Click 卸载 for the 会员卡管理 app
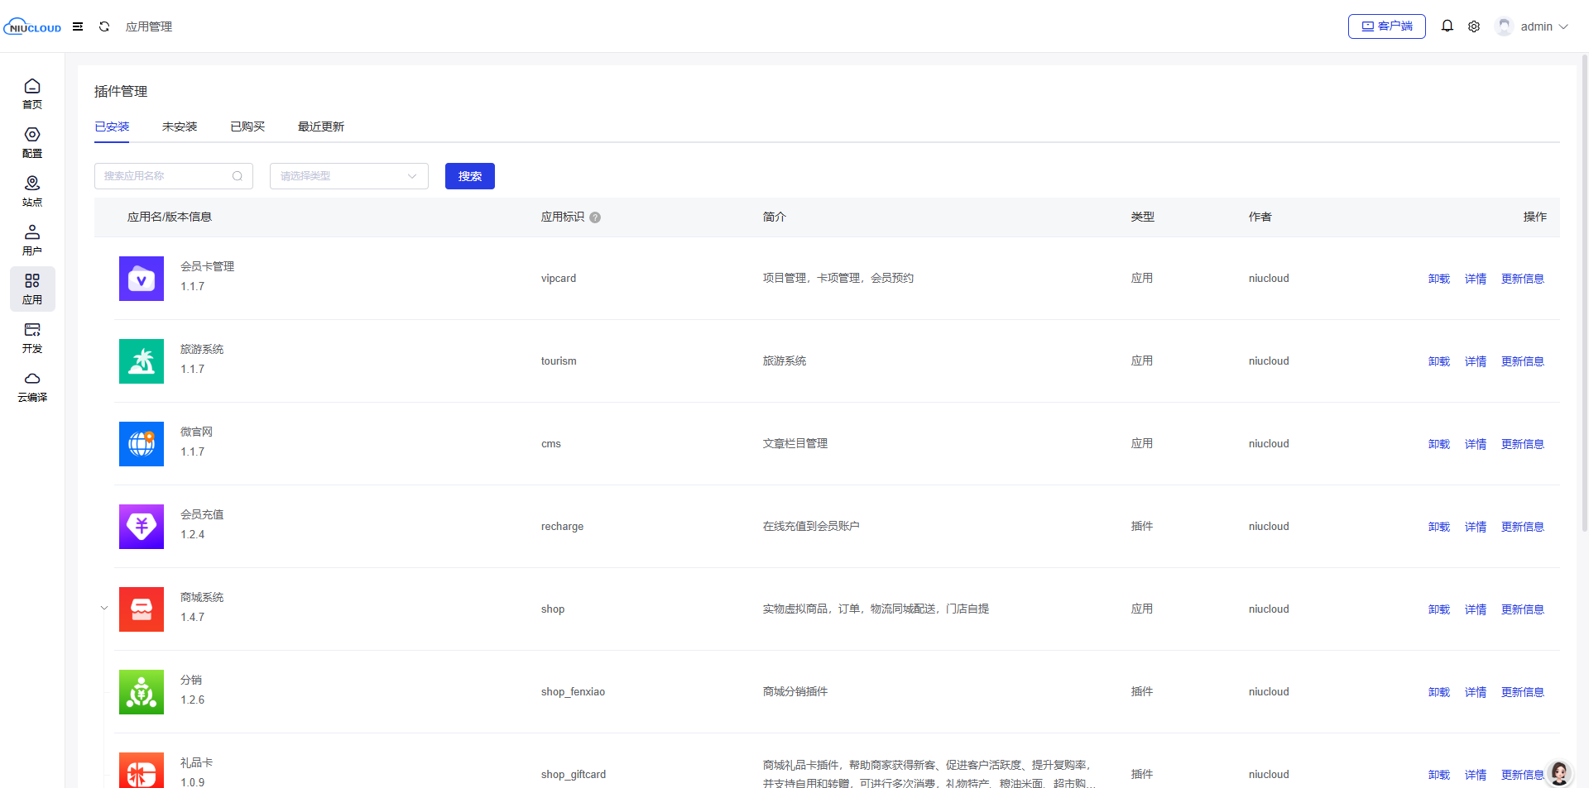This screenshot has height=788, width=1589. (x=1438, y=279)
